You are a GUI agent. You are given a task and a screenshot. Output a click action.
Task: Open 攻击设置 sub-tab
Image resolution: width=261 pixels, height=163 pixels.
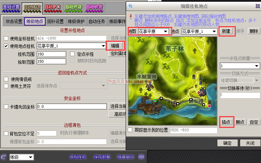(x=14, y=21)
